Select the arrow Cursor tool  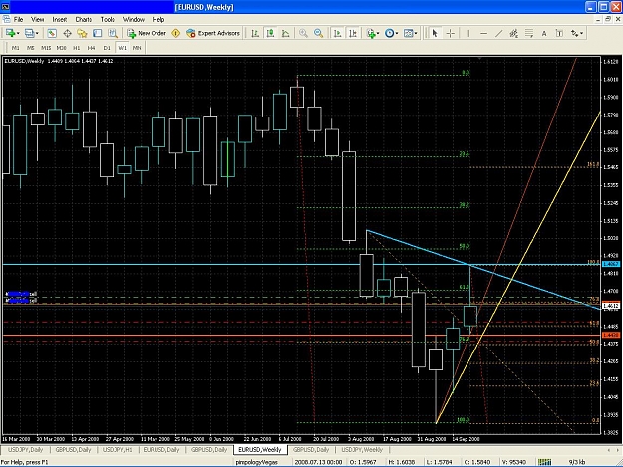435,33
